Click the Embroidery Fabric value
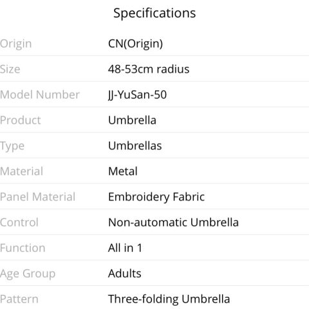The height and width of the screenshot is (309, 309). pyautogui.click(x=156, y=198)
